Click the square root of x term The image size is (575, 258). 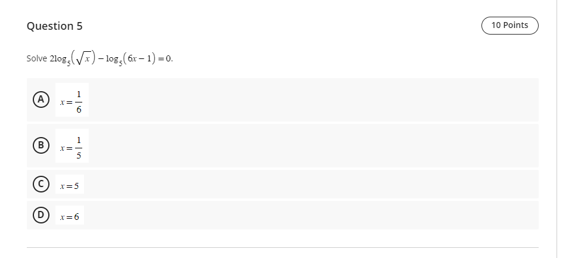83,58
